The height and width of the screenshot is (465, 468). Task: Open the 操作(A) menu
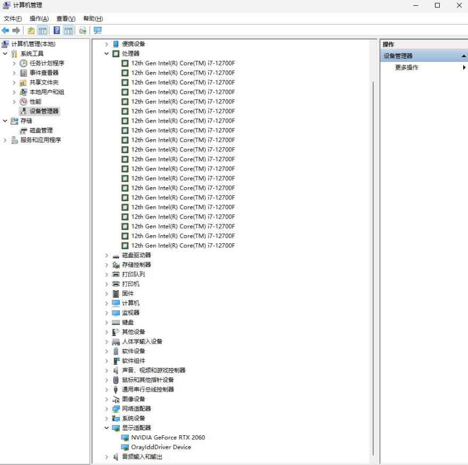(39, 19)
